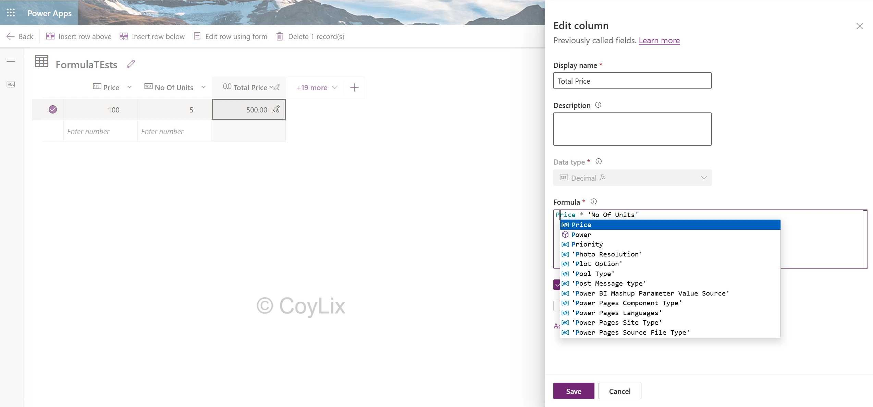The height and width of the screenshot is (407, 873).
Task: Select 'Power Pages Site Type' suggestion
Action: (x=670, y=322)
